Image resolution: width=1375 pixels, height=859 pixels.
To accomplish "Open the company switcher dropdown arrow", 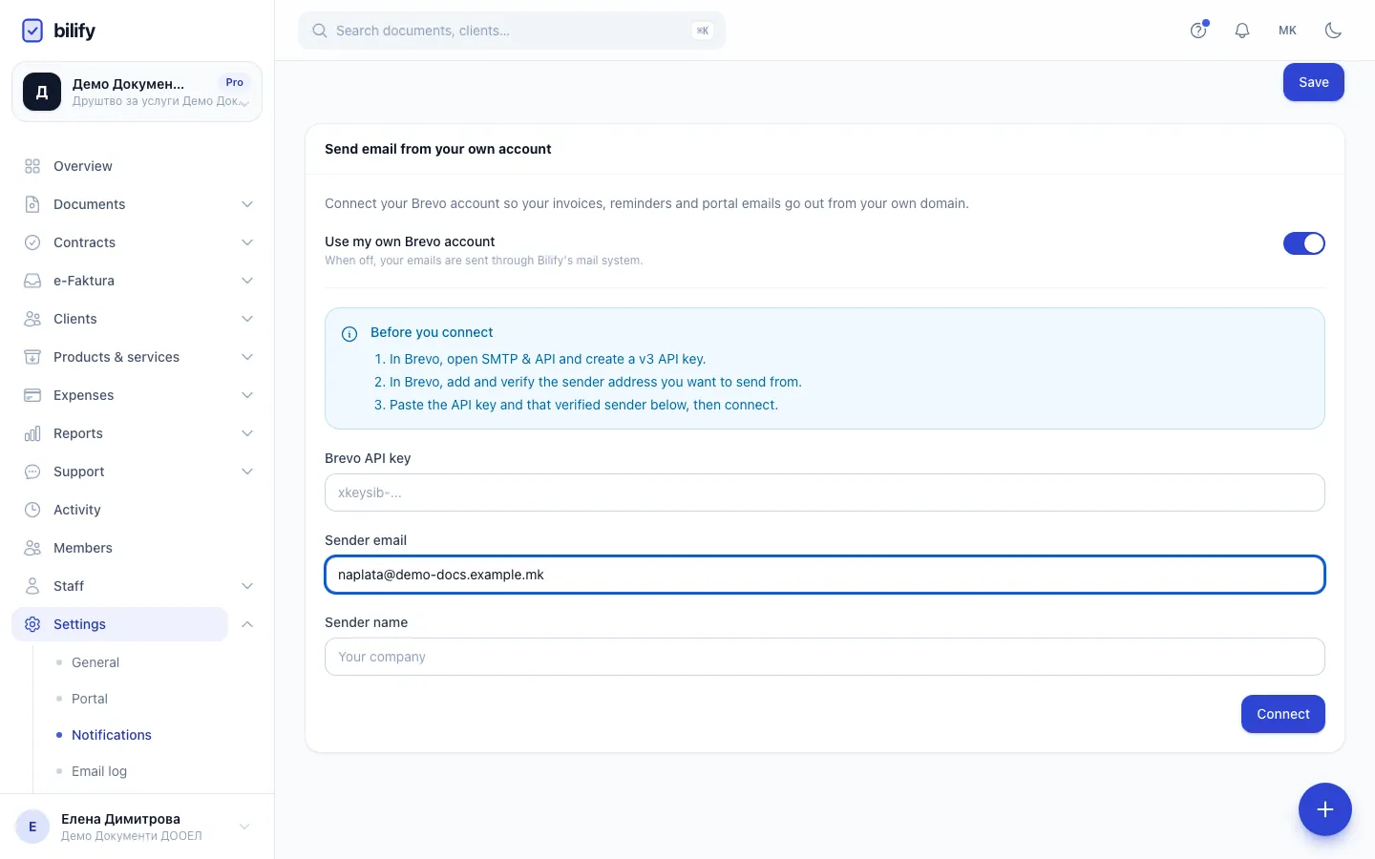I will coord(245,102).
